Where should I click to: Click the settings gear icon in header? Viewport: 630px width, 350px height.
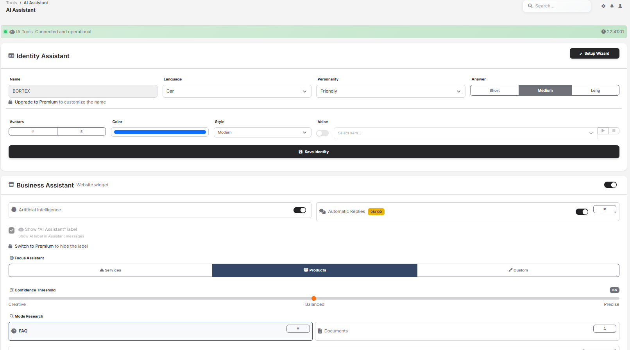pyautogui.click(x=603, y=6)
